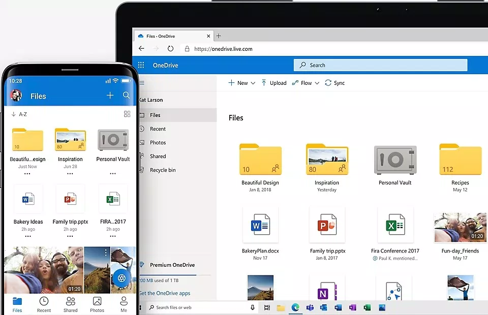Viewport: 488px width, 315px height.
Task: Open the Fun-day_Friends video thumbnail
Action: (x=460, y=227)
